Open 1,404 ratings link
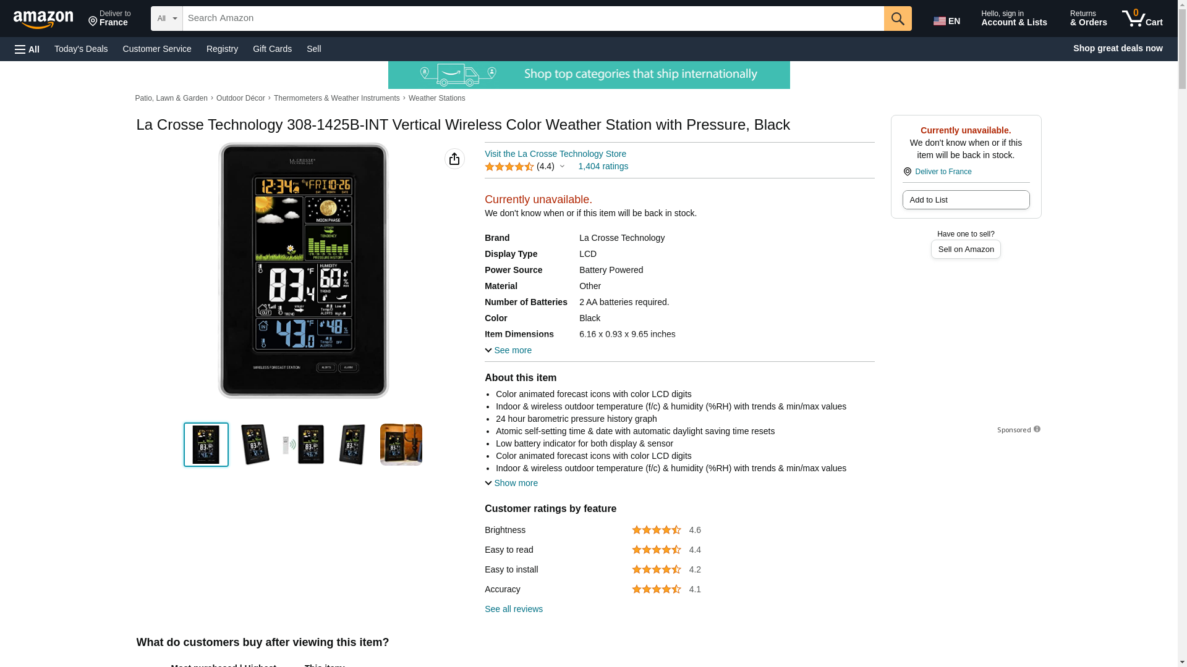1187x667 pixels. click(603, 166)
